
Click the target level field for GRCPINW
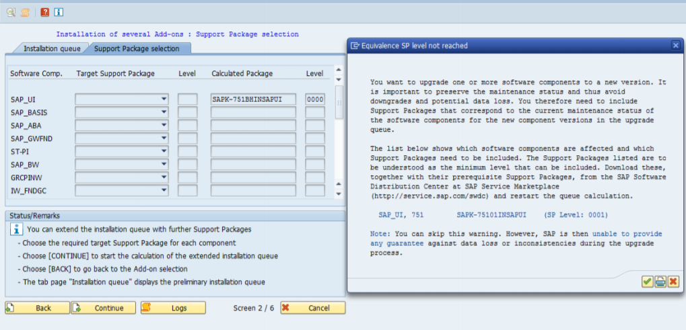(x=187, y=177)
